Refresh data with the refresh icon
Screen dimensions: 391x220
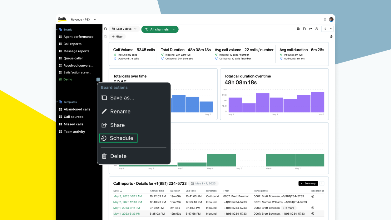[105, 29]
